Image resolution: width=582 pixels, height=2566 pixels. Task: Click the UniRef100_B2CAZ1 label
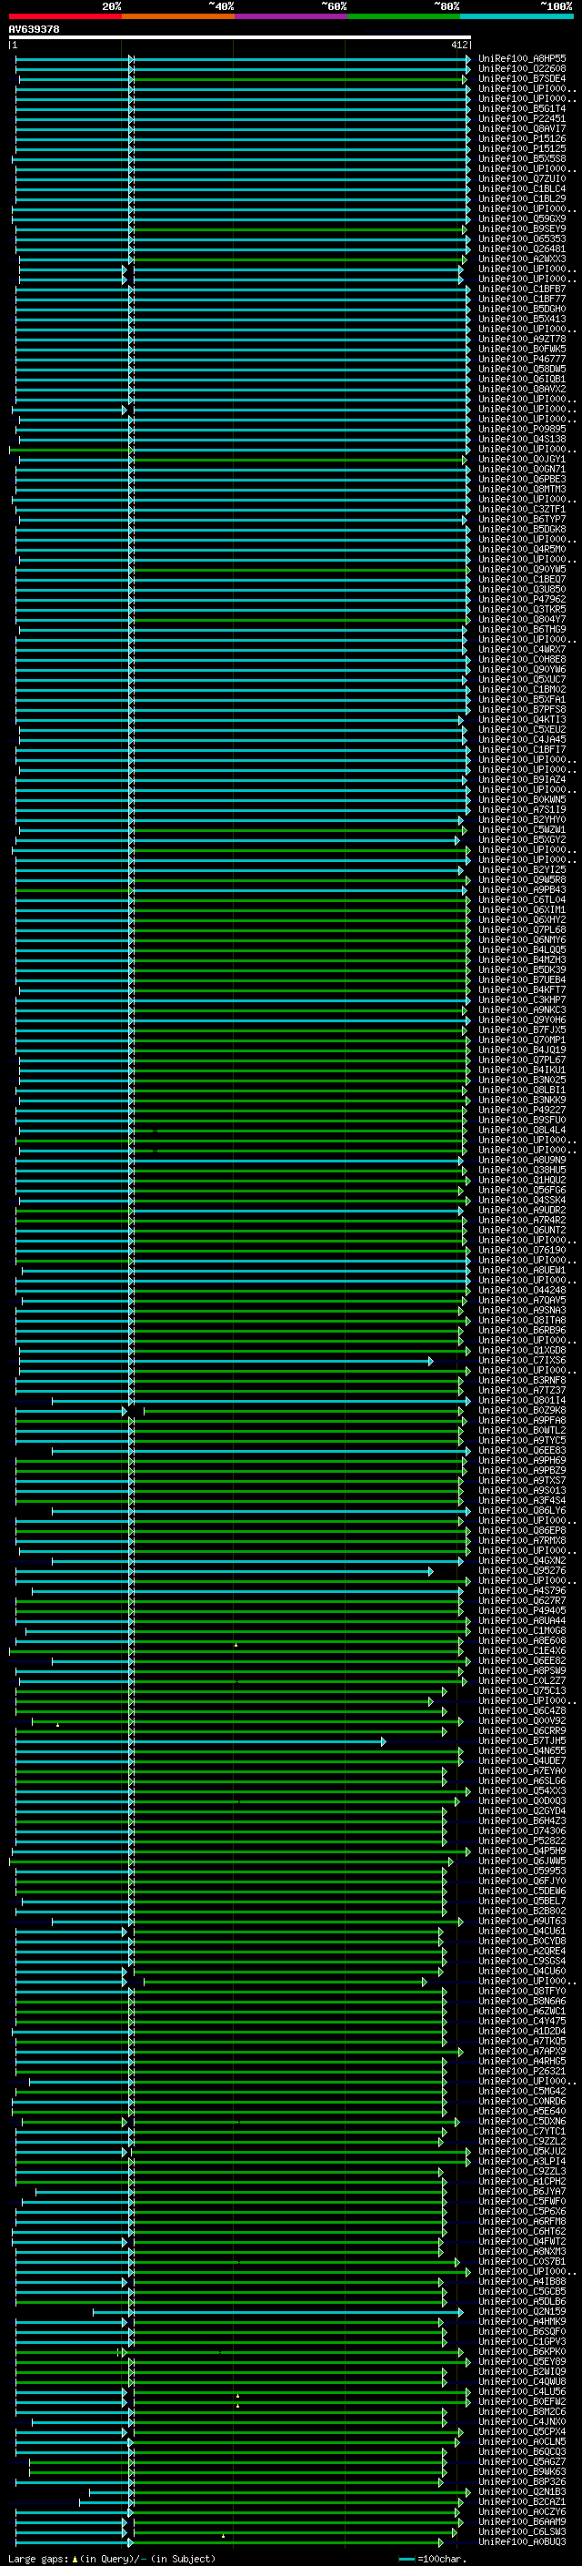522,2503
